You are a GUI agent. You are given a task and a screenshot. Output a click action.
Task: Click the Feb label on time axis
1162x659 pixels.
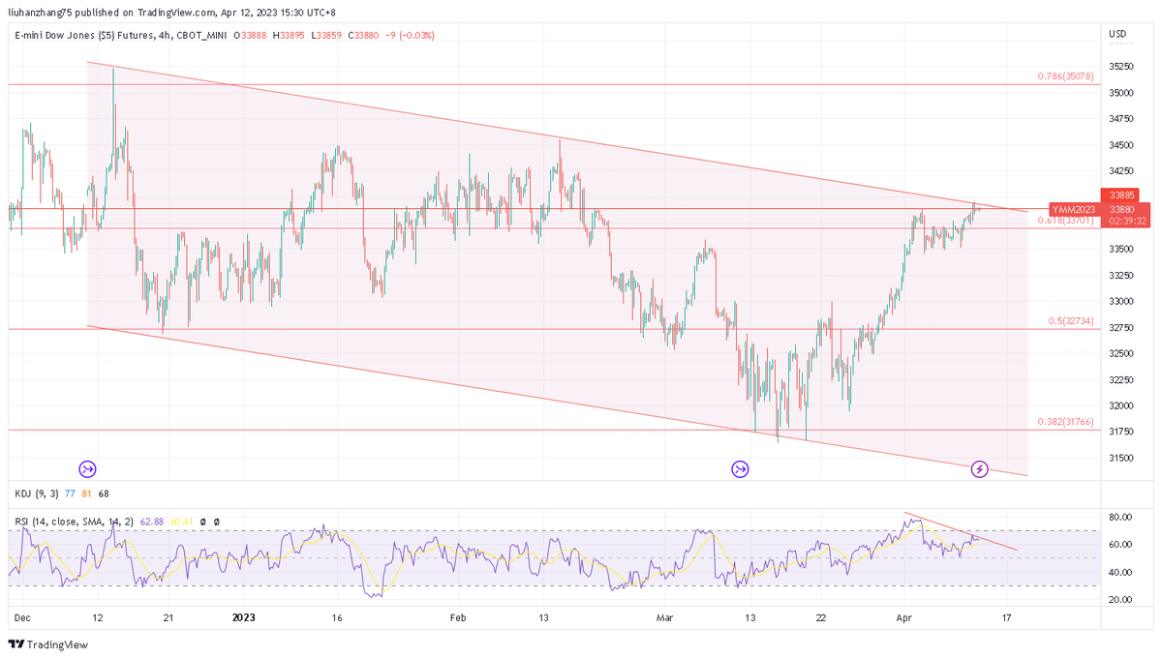click(457, 615)
